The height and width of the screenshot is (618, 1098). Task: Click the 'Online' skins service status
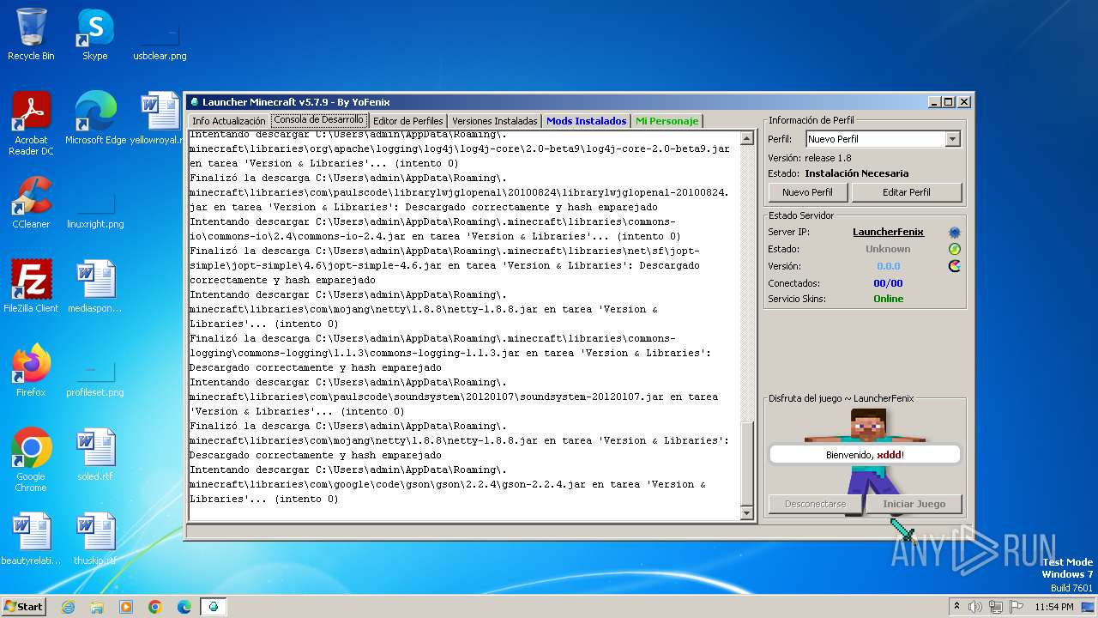[x=888, y=299]
